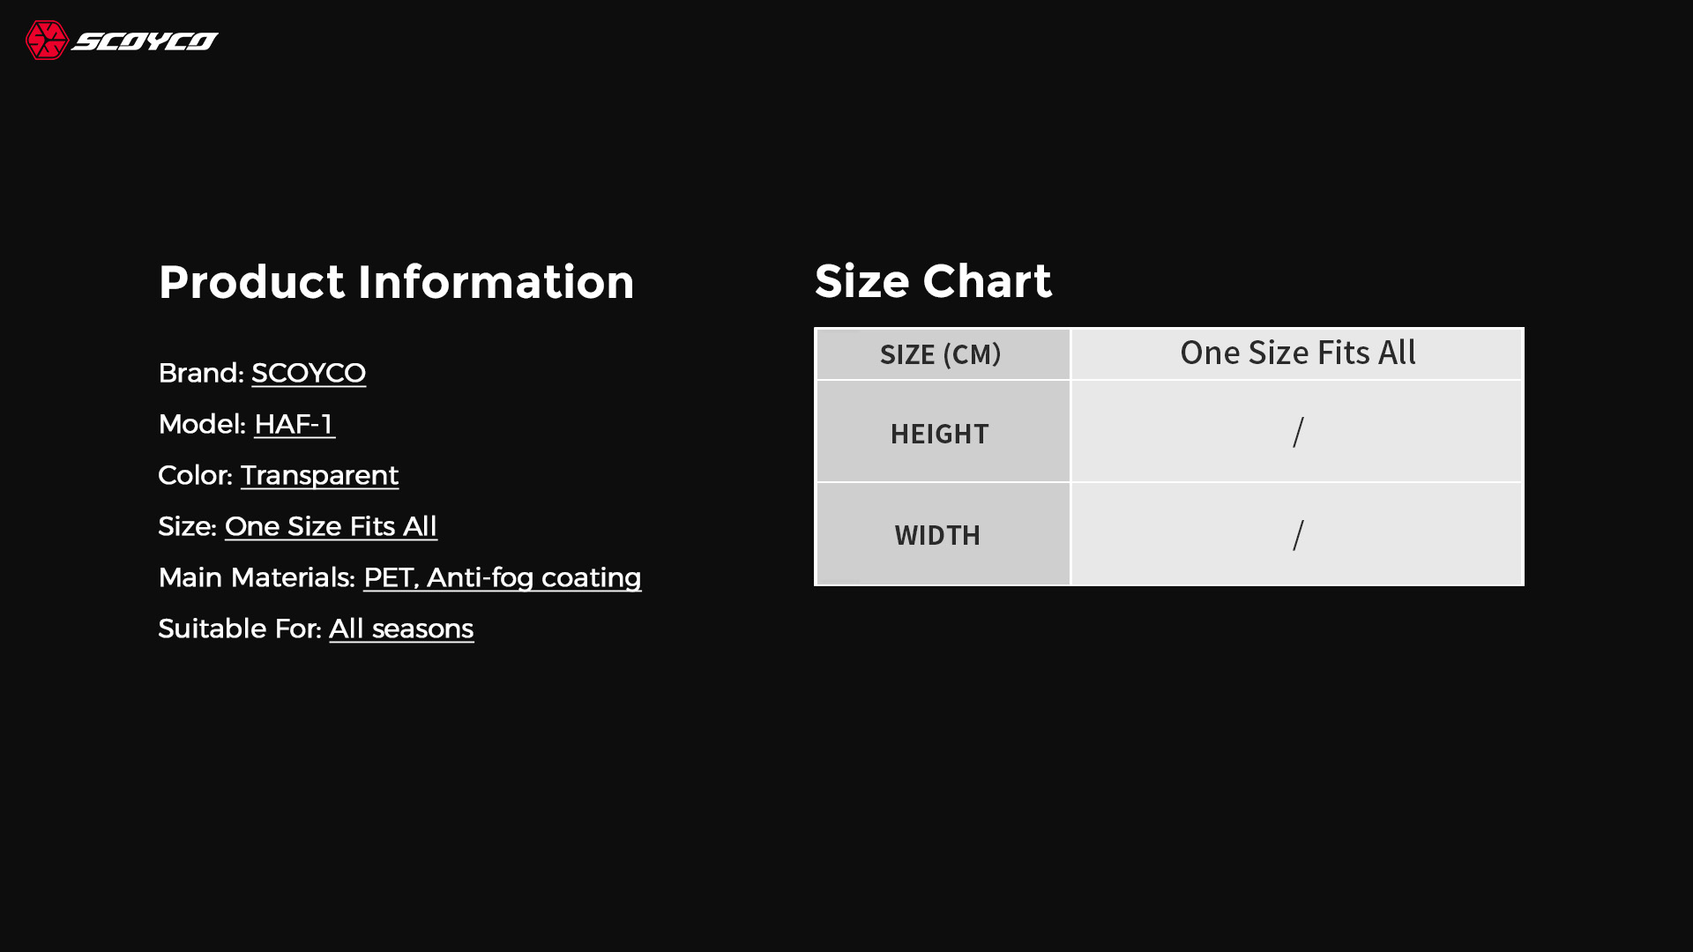Select the SIZE (CM) table header cell
Screen dimensions: 1693x952
(941, 354)
